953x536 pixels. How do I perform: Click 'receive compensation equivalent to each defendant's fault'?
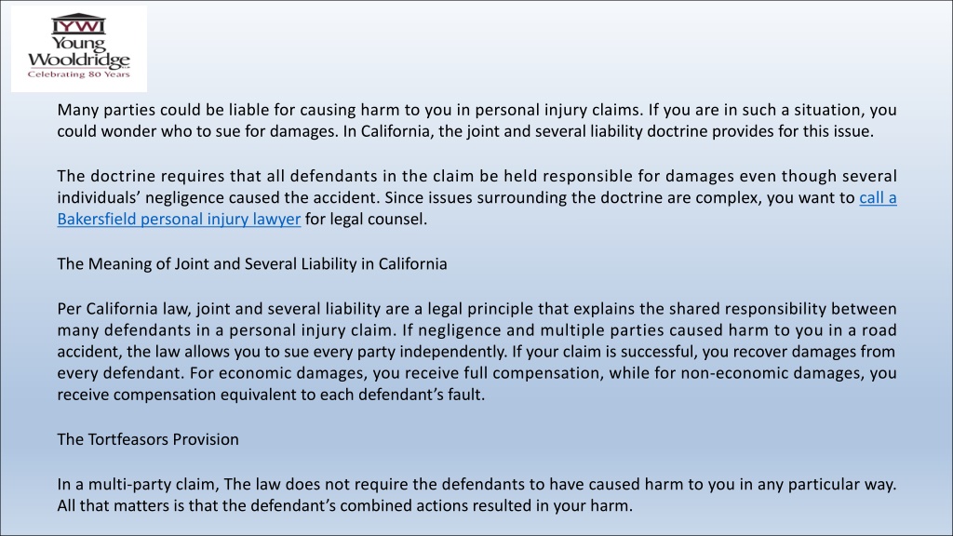[271, 395]
